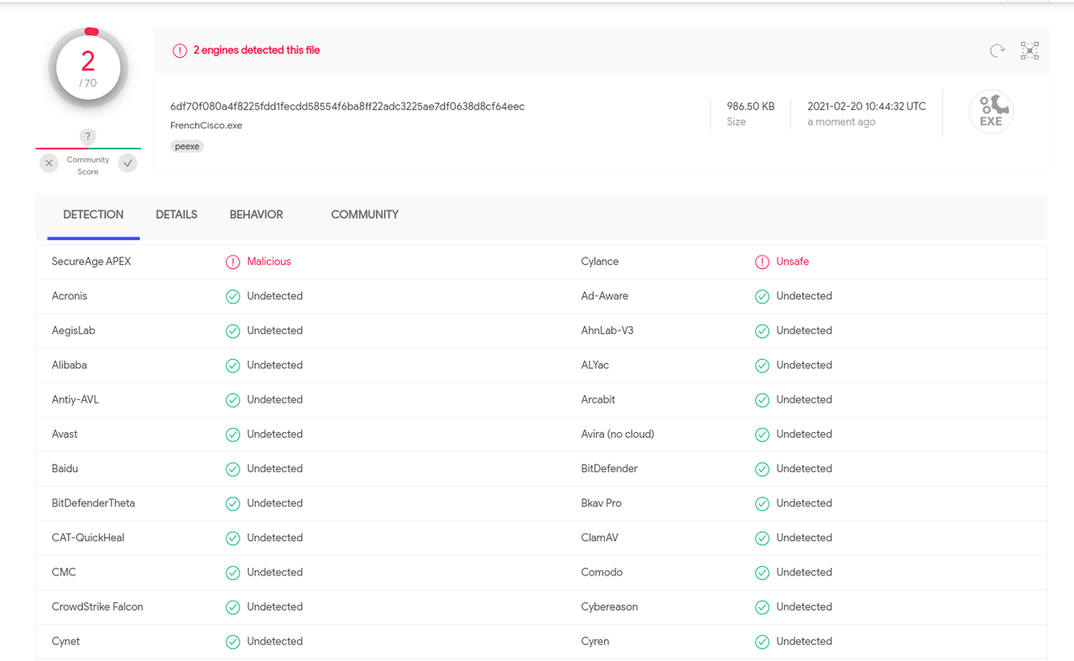
Task: Click the Bkav Pro engine name
Action: coord(602,503)
